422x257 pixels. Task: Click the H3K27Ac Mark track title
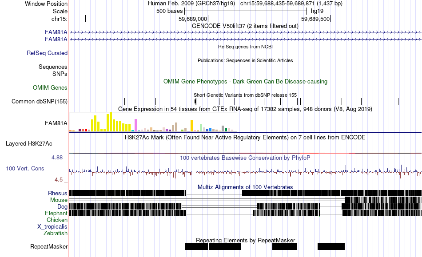[x=245, y=137]
